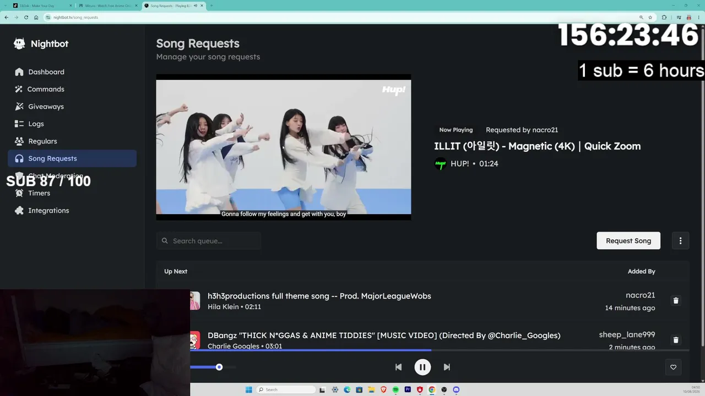Click the Timers stopwatch icon
The image size is (705, 396).
point(19,193)
